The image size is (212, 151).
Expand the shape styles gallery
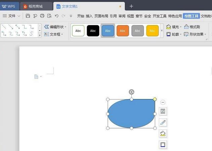click(162, 31)
